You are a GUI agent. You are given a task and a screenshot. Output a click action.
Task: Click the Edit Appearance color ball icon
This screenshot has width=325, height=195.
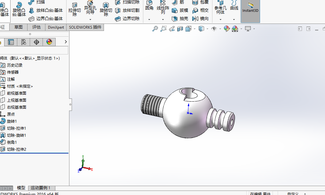pos(226,29)
